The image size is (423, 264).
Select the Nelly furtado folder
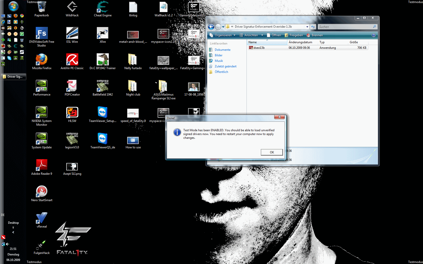[x=133, y=62]
